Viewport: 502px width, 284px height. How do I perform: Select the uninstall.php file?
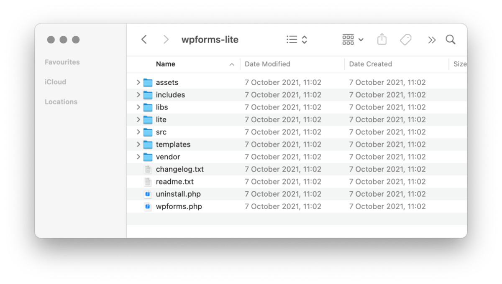point(178,194)
